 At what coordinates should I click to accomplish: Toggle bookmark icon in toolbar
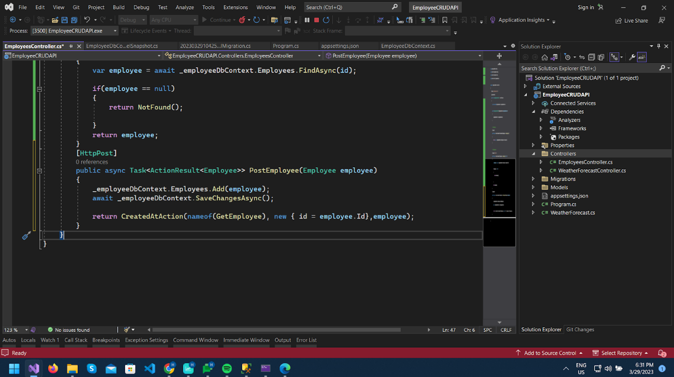coord(444,20)
